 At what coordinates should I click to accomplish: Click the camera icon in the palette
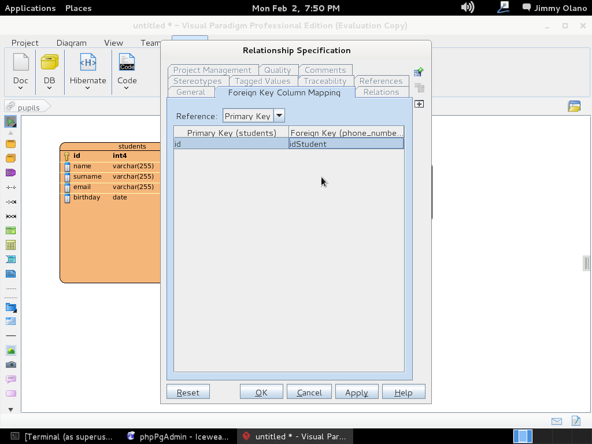(x=10, y=365)
